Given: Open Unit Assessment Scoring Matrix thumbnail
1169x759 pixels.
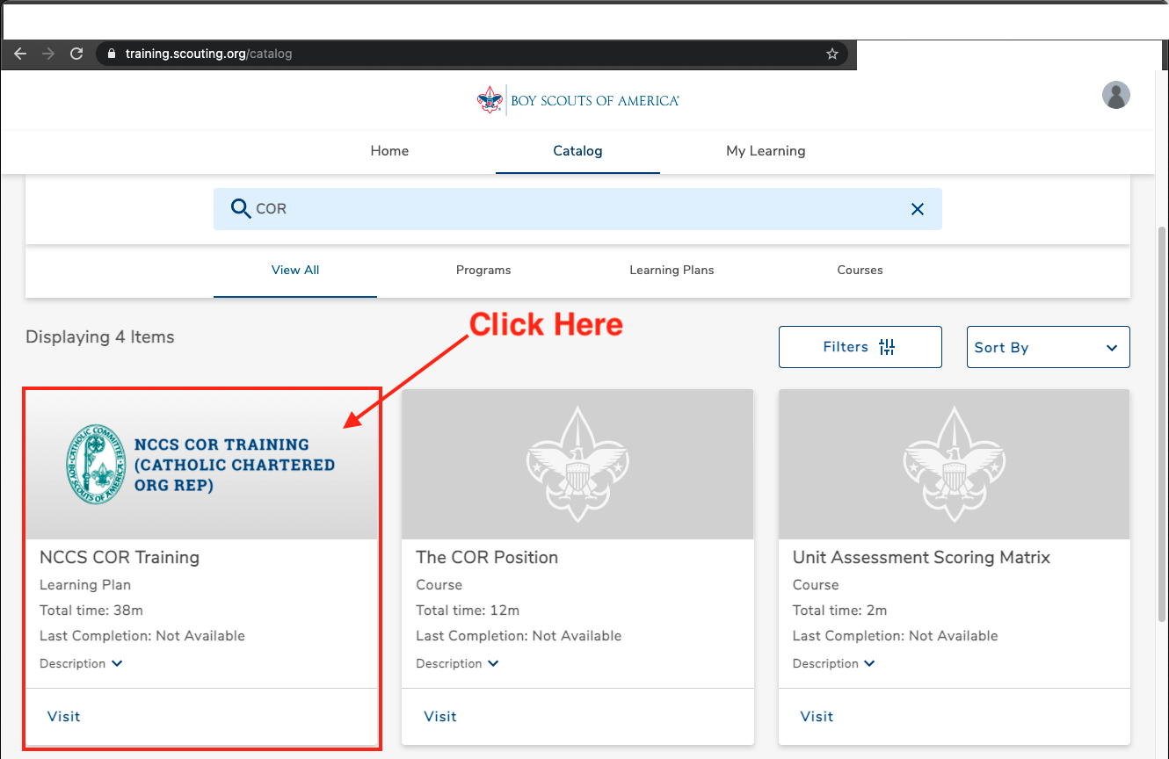Looking at the screenshot, I should (x=954, y=465).
